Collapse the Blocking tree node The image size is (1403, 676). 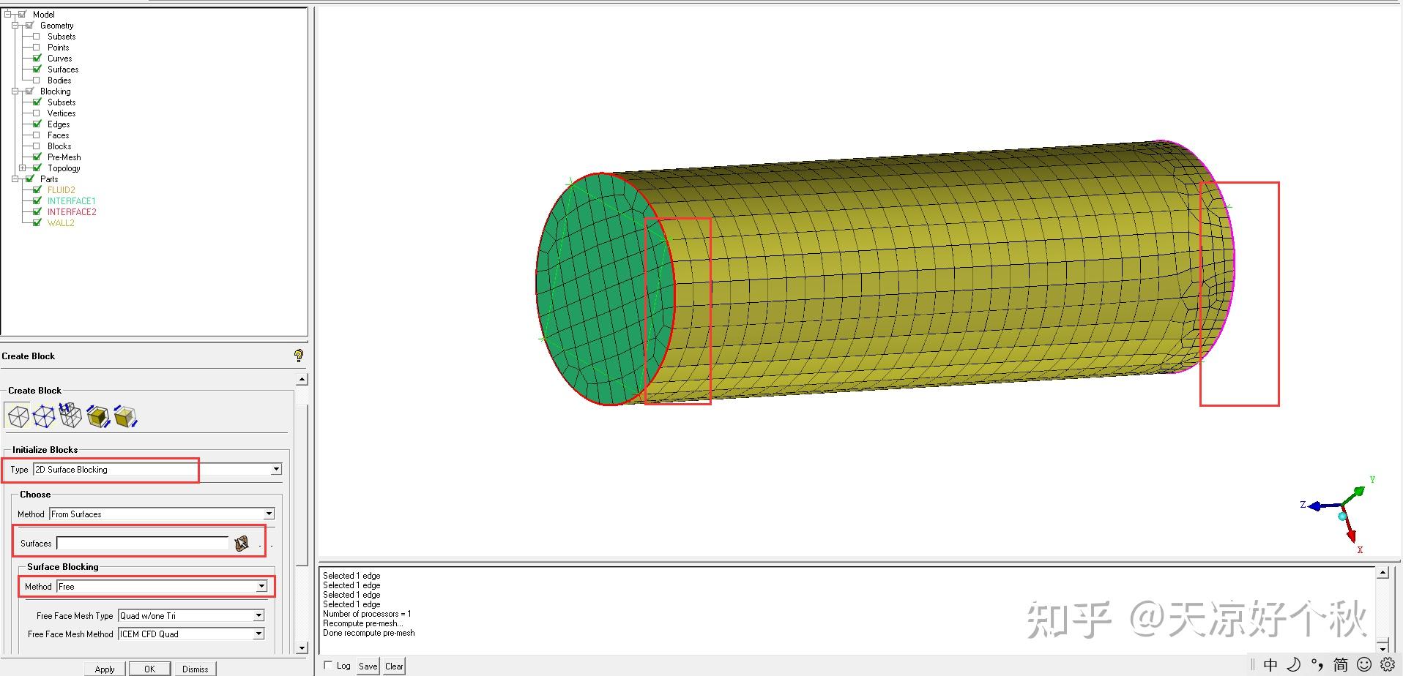tap(15, 91)
